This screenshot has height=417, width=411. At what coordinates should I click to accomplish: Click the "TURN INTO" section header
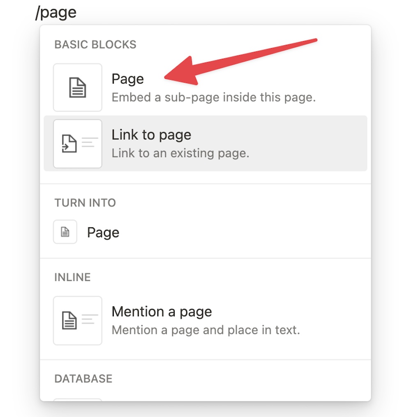[85, 203]
